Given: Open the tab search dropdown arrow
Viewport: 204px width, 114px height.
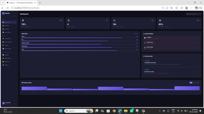Looking at the screenshot, I should pos(3,3).
